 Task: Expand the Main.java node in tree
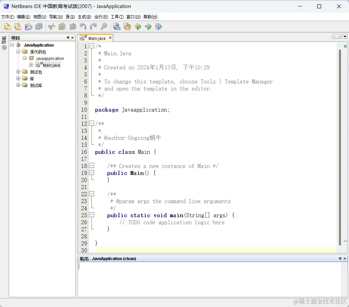click(x=31, y=65)
